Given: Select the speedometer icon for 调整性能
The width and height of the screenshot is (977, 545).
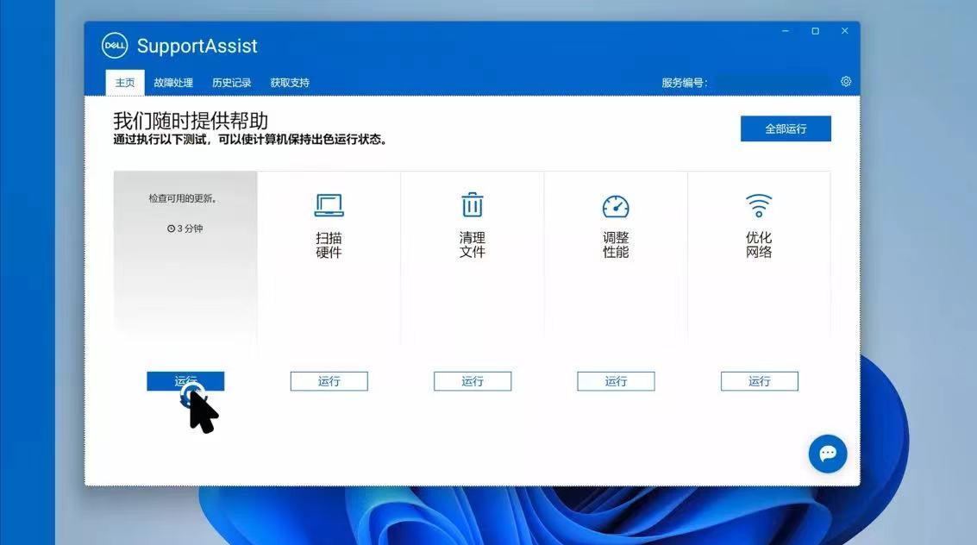Looking at the screenshot, I should pos(615,204).
